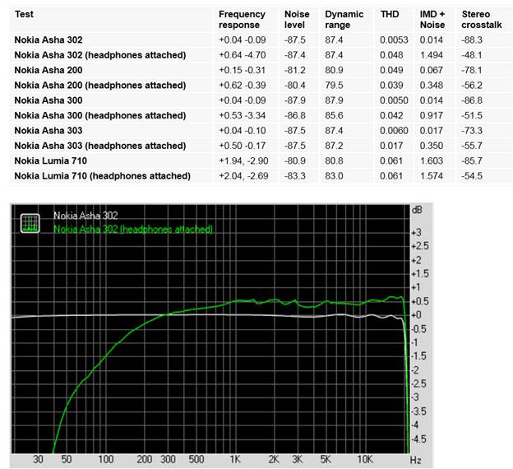Select the white 'Nokia Asha 302' legend label

[x=85, y=216]
